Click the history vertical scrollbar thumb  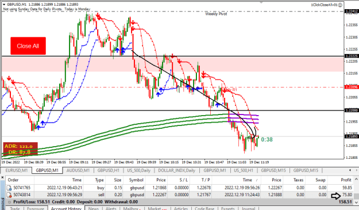pos(356,196)
